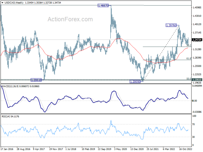Click the 61.8 Fibonacci level label
The height and width of the screenshot is (152, 203).
pos(189,58)
